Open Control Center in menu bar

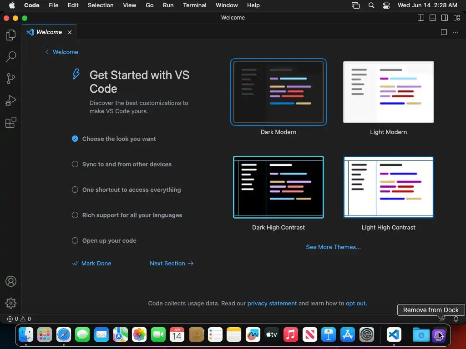coord(386,5)
